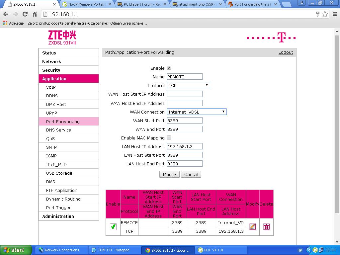Click the browser reload icon
This screenshot has width=340, height=255.
(25, 14)
